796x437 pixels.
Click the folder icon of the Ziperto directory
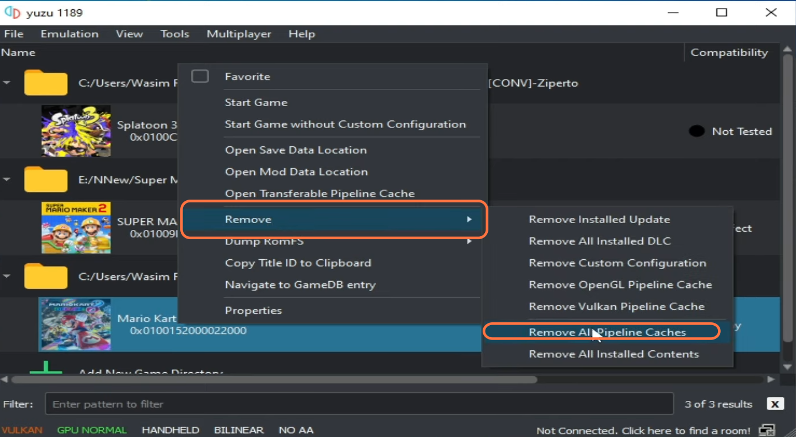point(46,83)
